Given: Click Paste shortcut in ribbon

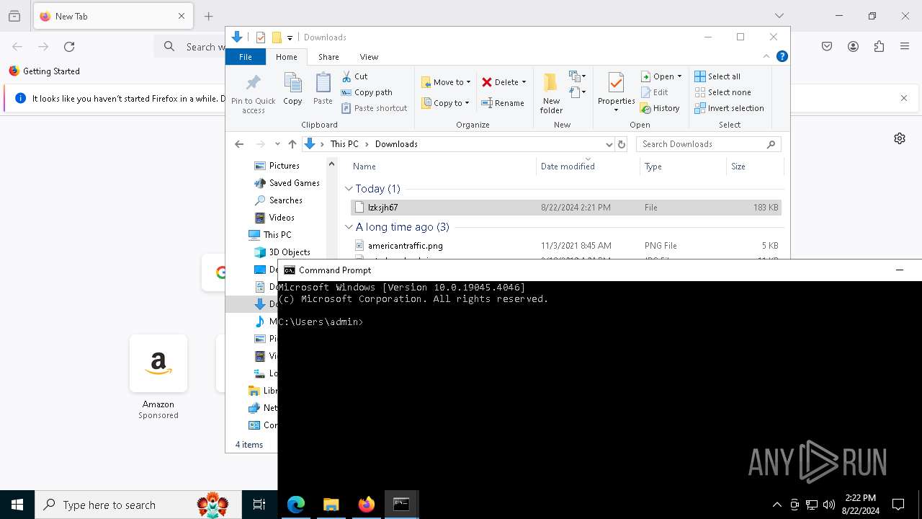Looking at the screenshot, I should point(374,108).
